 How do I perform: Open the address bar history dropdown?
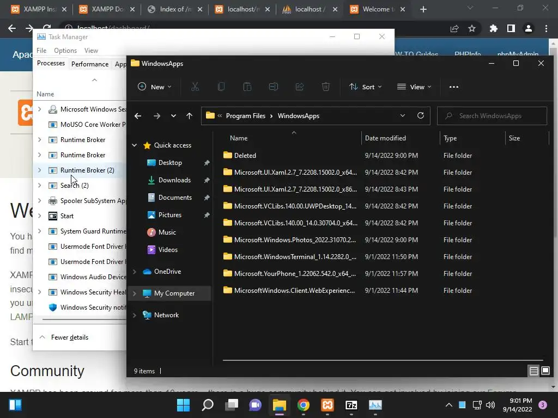click(403, 115)
